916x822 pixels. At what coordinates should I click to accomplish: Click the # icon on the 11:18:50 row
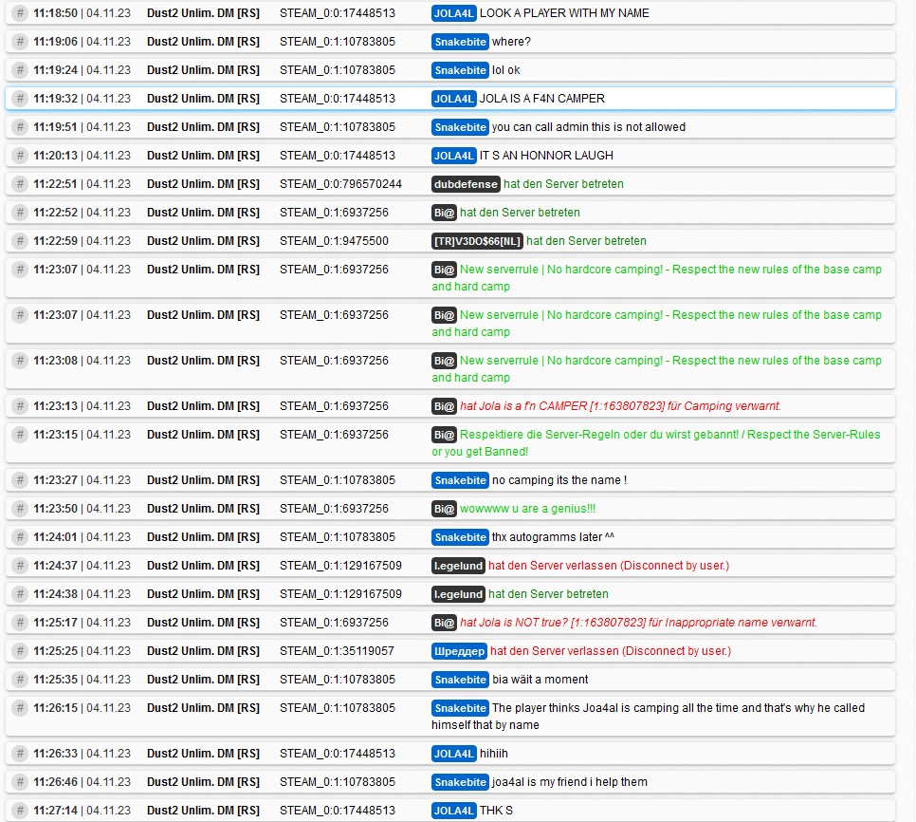(x=20, y=13)
